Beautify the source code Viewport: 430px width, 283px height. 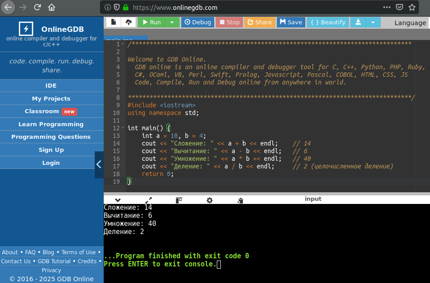328,22
